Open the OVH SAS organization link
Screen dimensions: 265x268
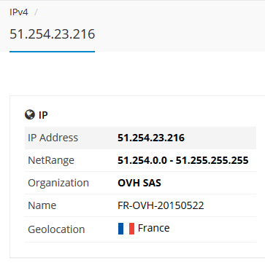coord(139,183)
